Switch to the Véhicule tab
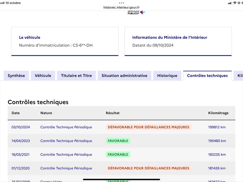The image size is (243, 182). coord(43,76)
